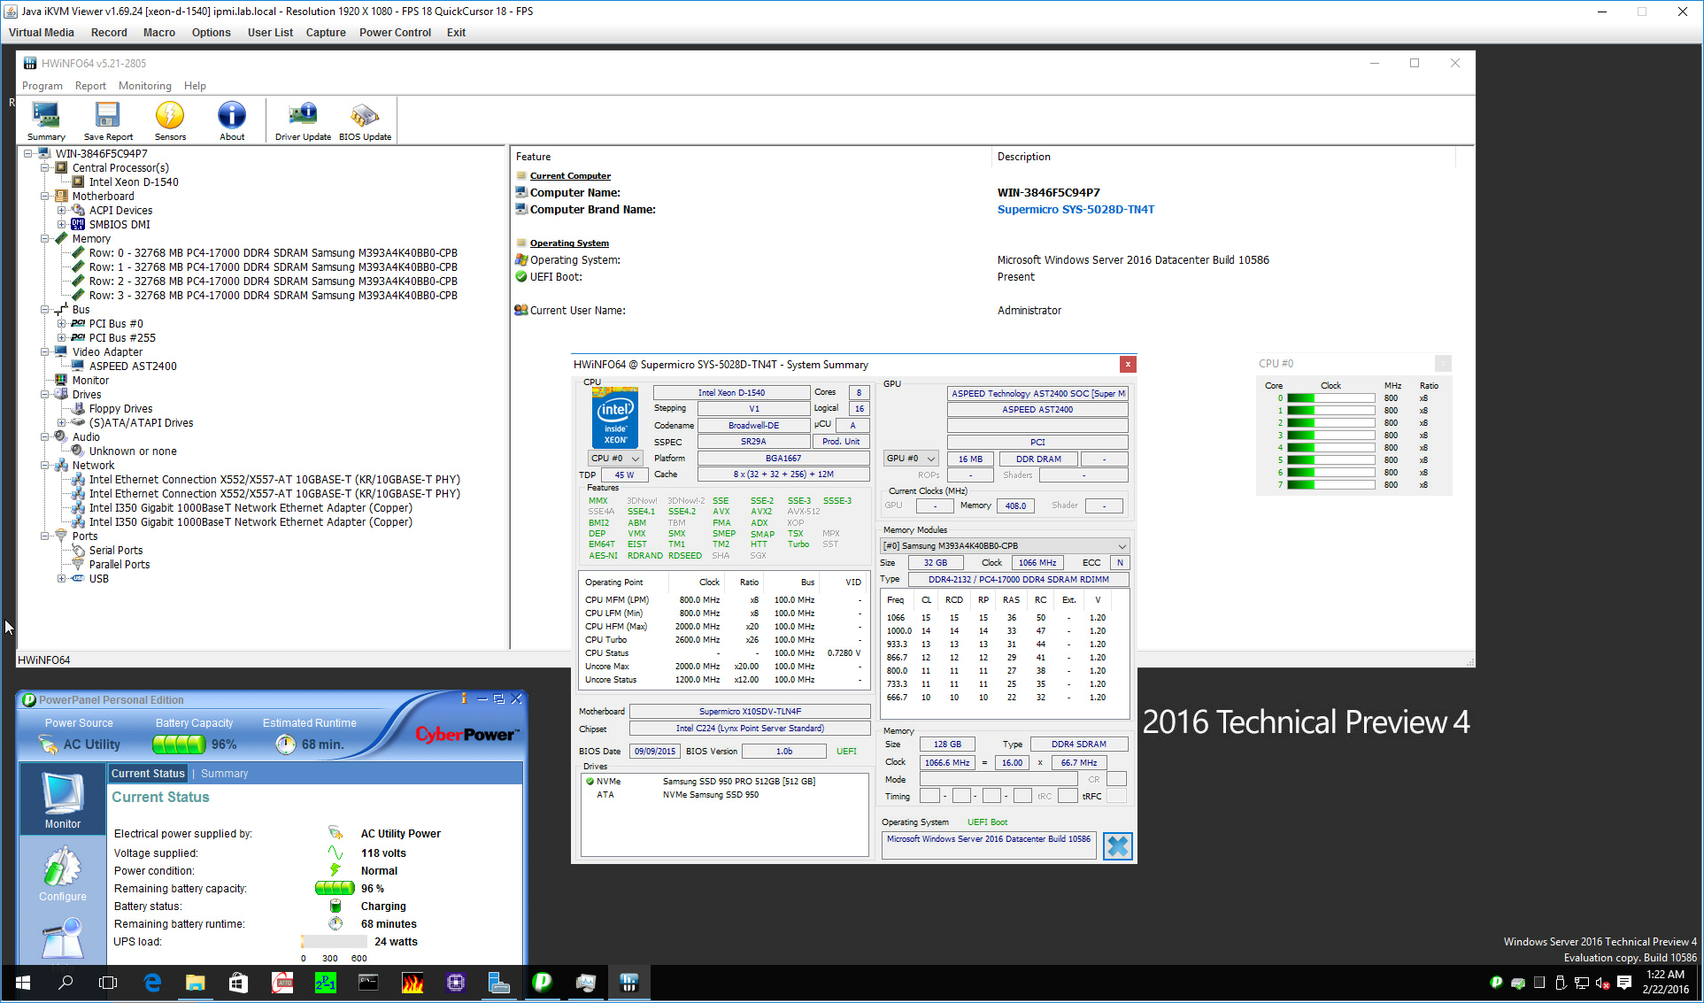
Task: Click the Intel Xeon D-1540 field in System Summary
Action: pyautogui.click(x=731, y=392)
